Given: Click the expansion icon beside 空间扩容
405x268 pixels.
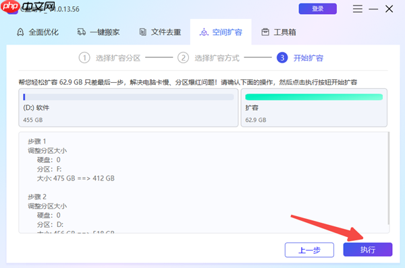Looking at the screenshot, I should tap(204, 32).
